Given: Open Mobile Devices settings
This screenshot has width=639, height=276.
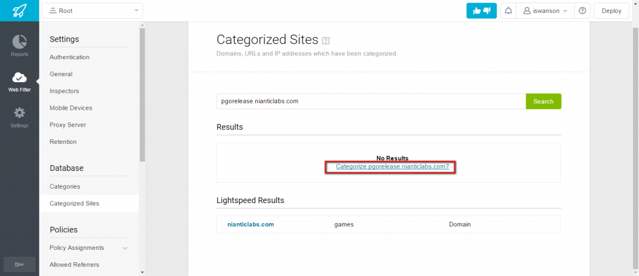Looking at the screenshot, I should [71, 108].
